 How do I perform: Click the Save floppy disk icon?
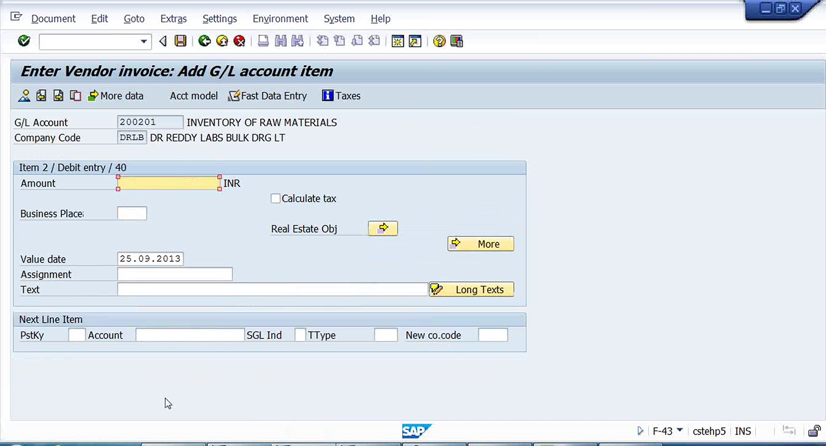pyautogui.click(x=180, y=41)
